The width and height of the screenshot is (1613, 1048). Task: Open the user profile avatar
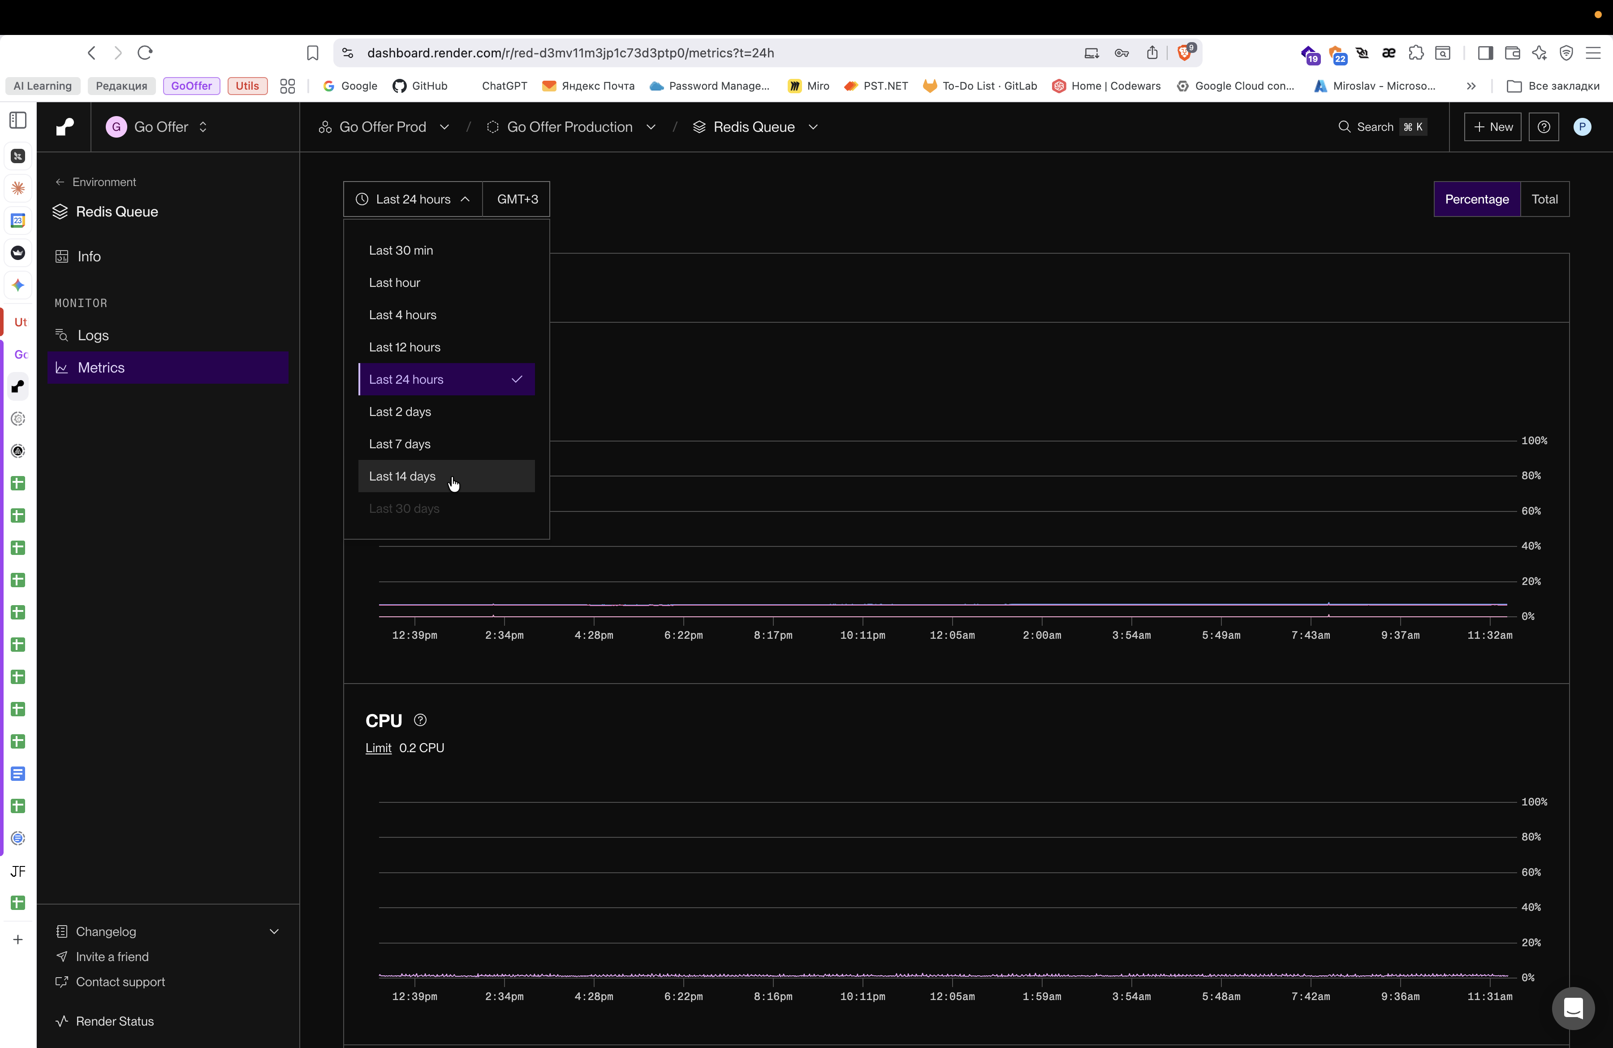pos(1582,127)
